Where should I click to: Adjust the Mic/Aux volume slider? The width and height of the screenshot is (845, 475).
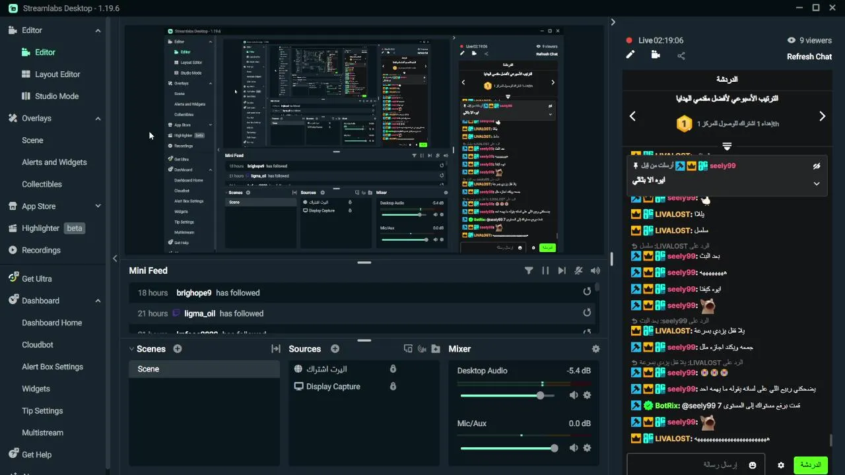pos(508,448)
